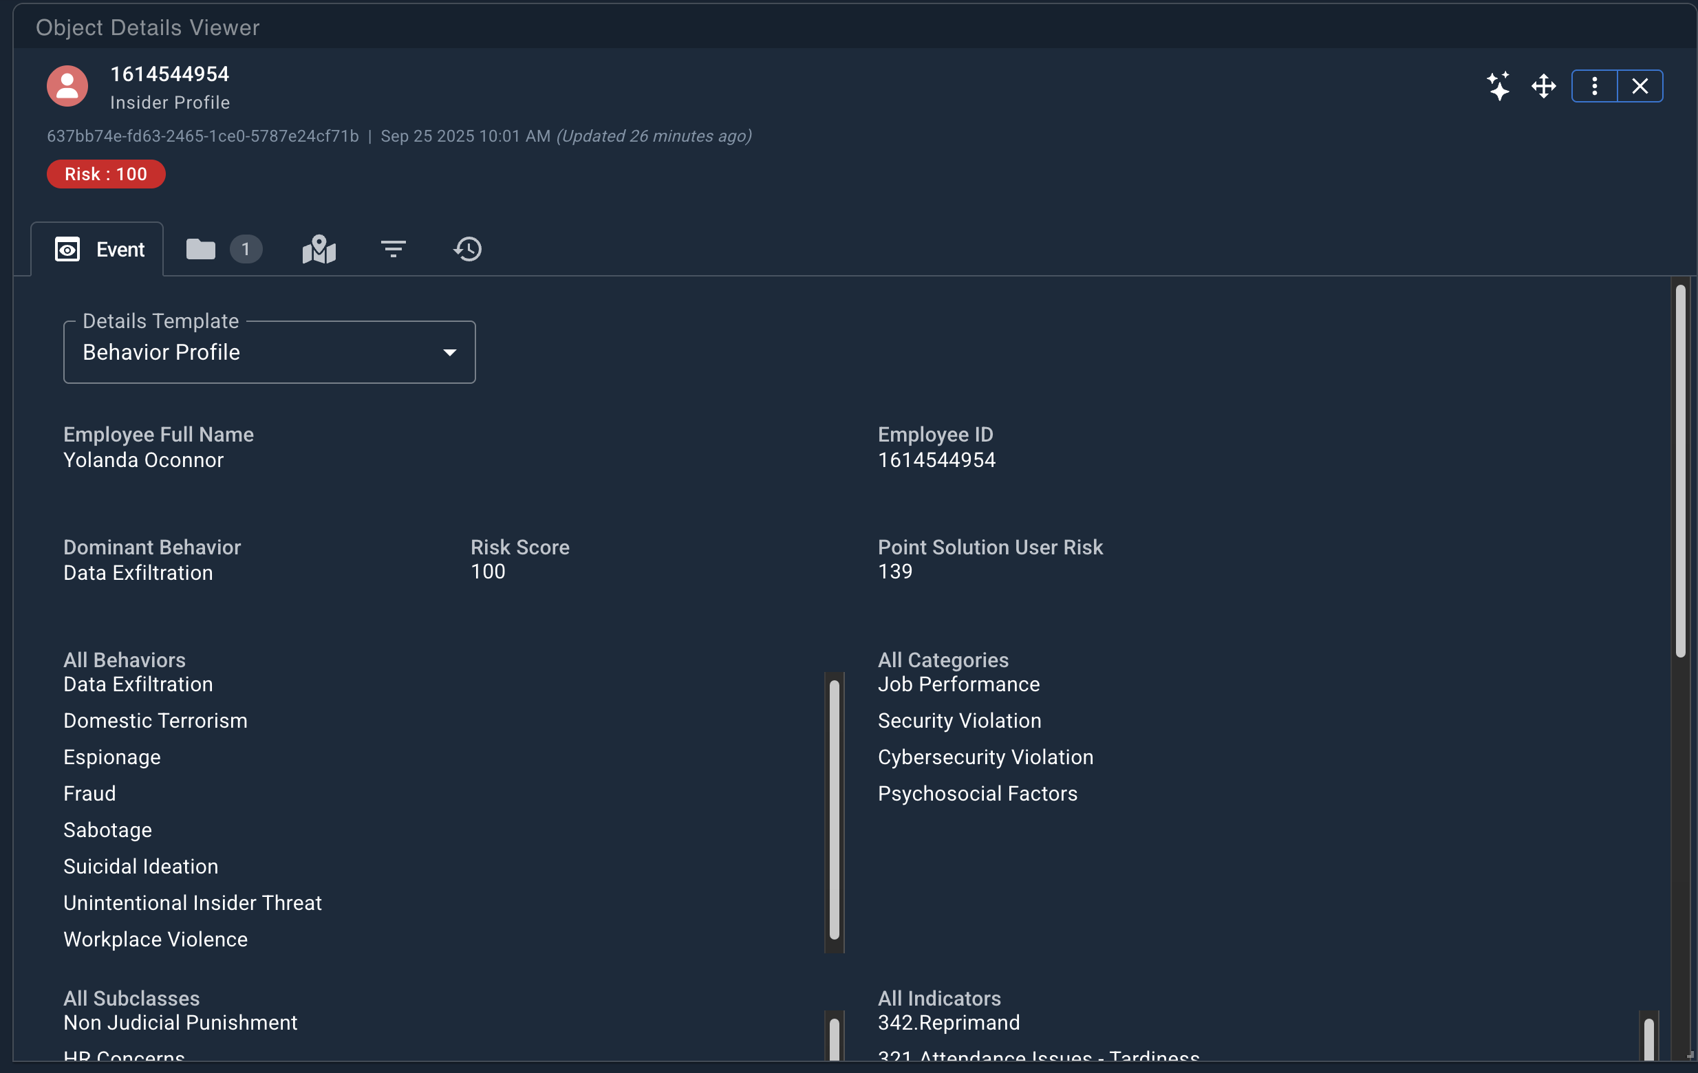
Task: Click the 342.Reprimand indicator entry
Action: [x=949, y=1022]
